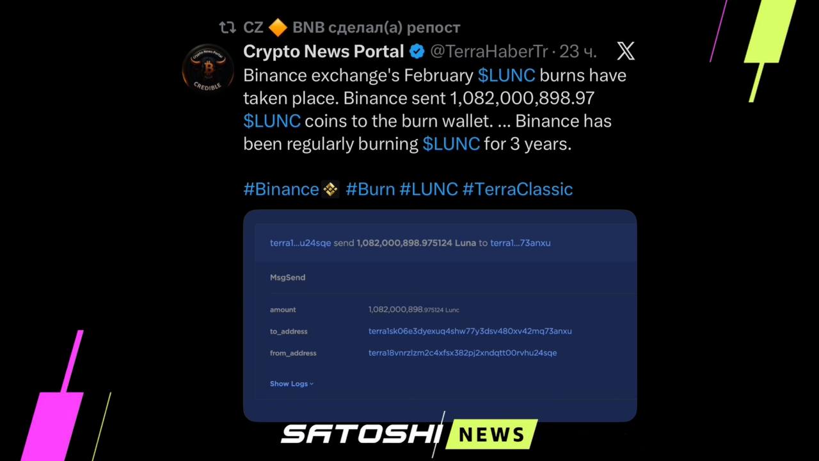819x461 pixels.
Task: Open Crypto News Portal profile avatar
Action: (x=208, y=69)
